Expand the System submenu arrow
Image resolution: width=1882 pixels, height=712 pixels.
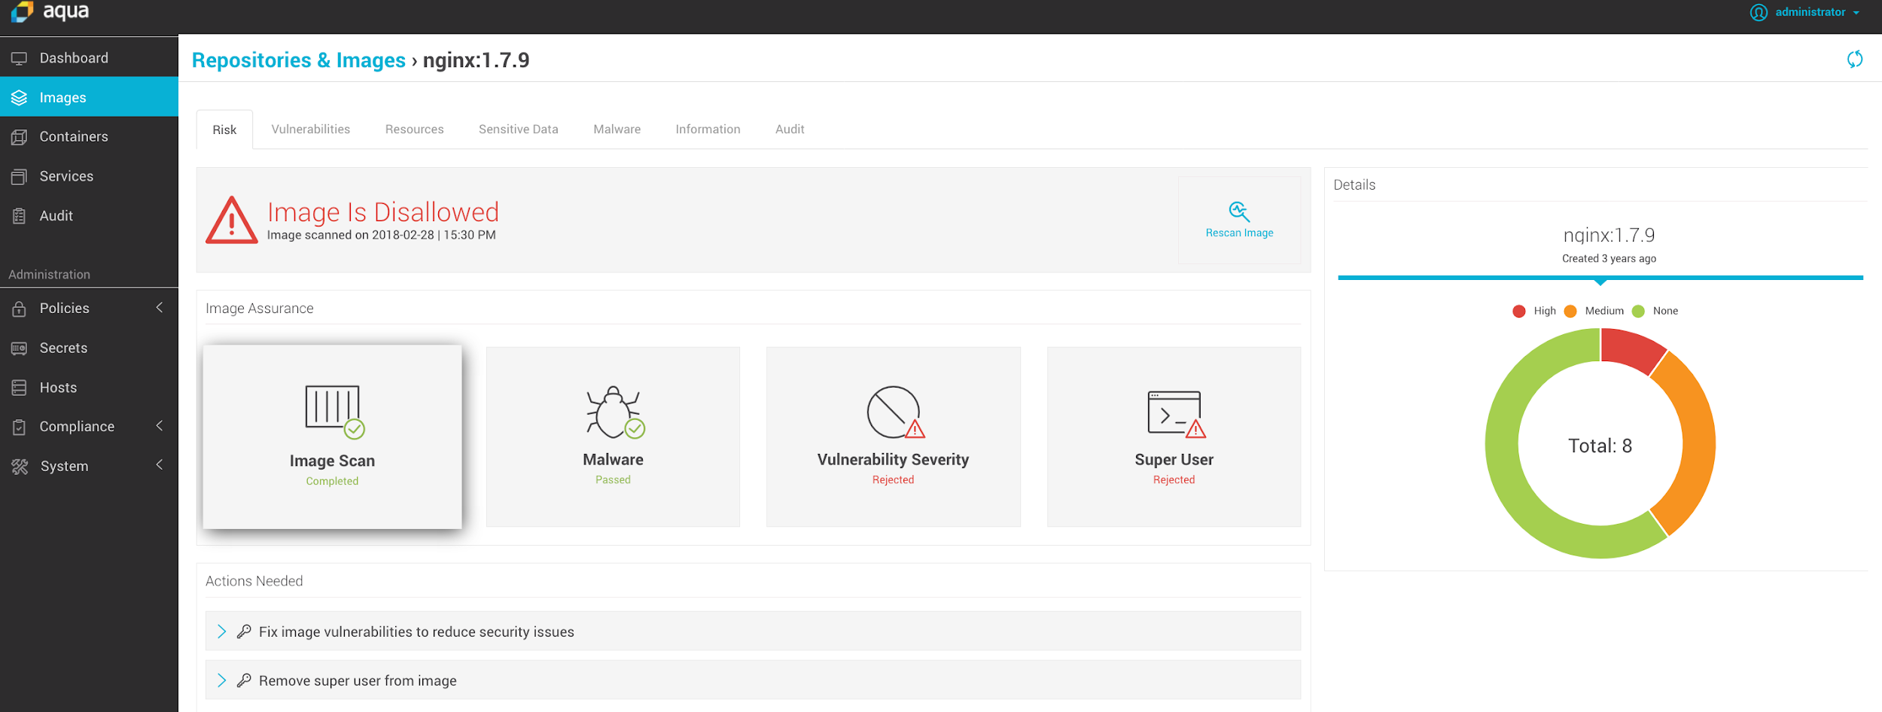[160, 465]
